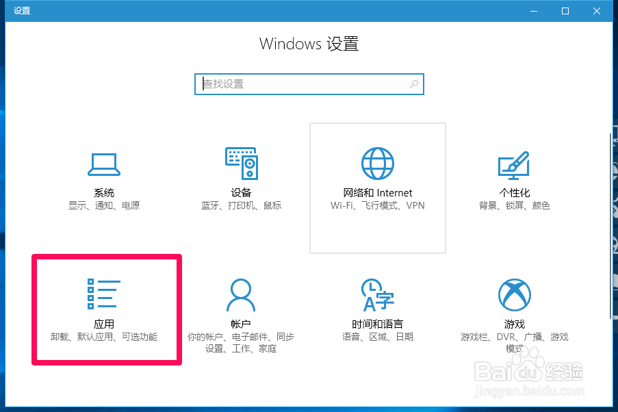Focus the 查找设置 search field
This screenshot has height=412, width=618.
(309, 84)
